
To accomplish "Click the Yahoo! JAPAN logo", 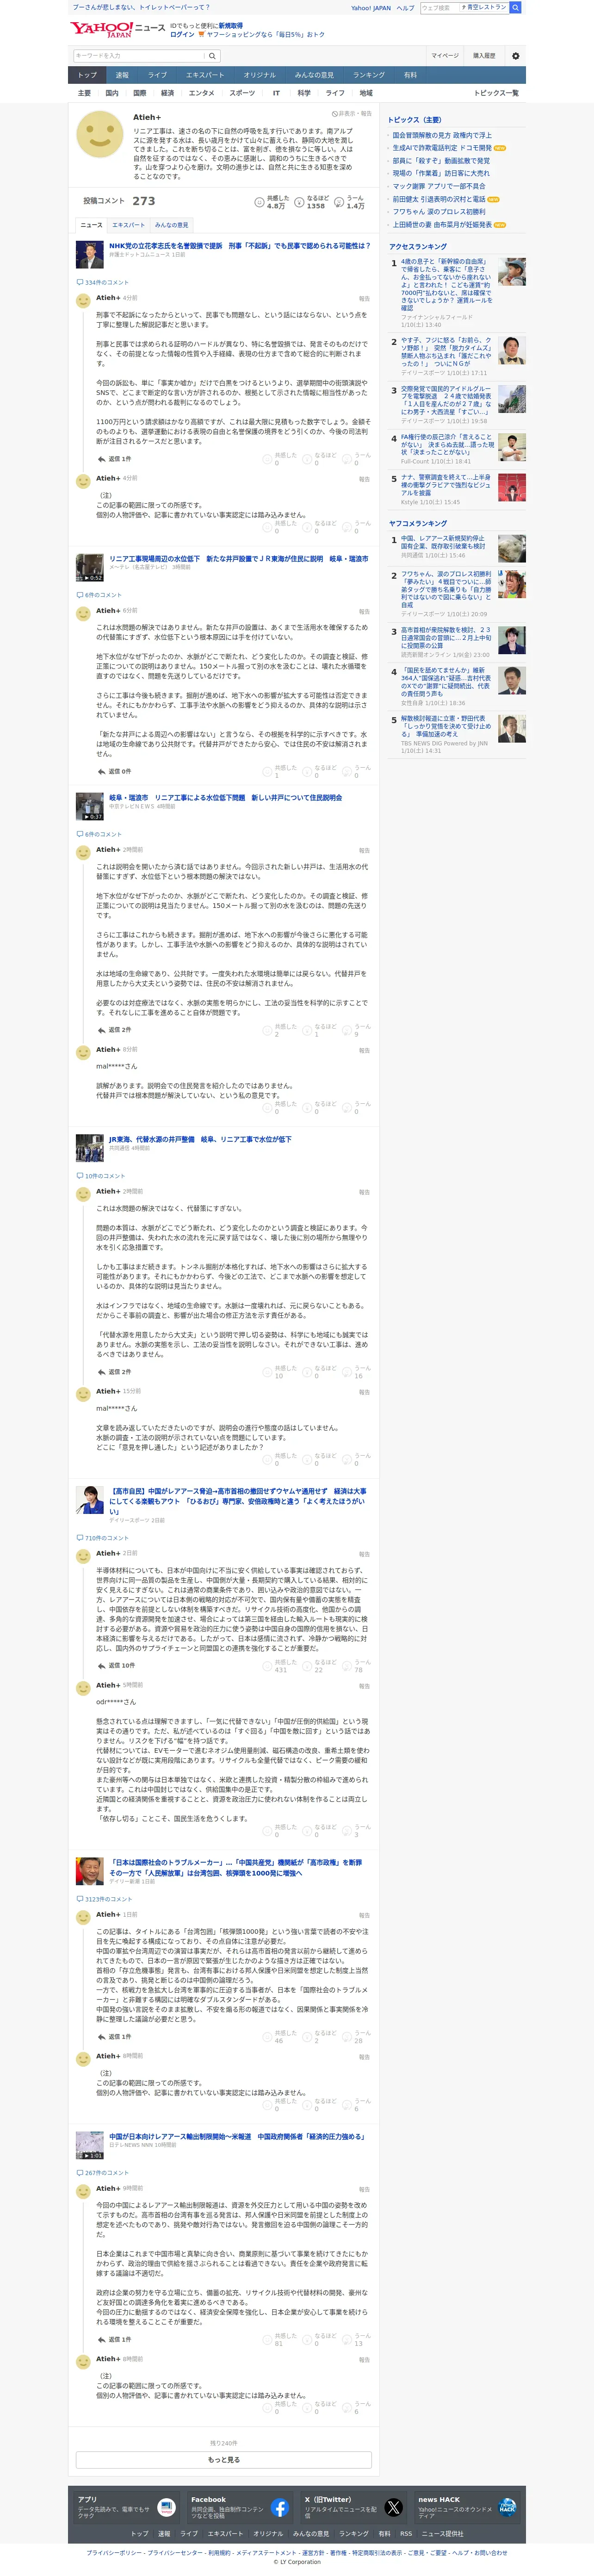I will click(x=101, y=30).
